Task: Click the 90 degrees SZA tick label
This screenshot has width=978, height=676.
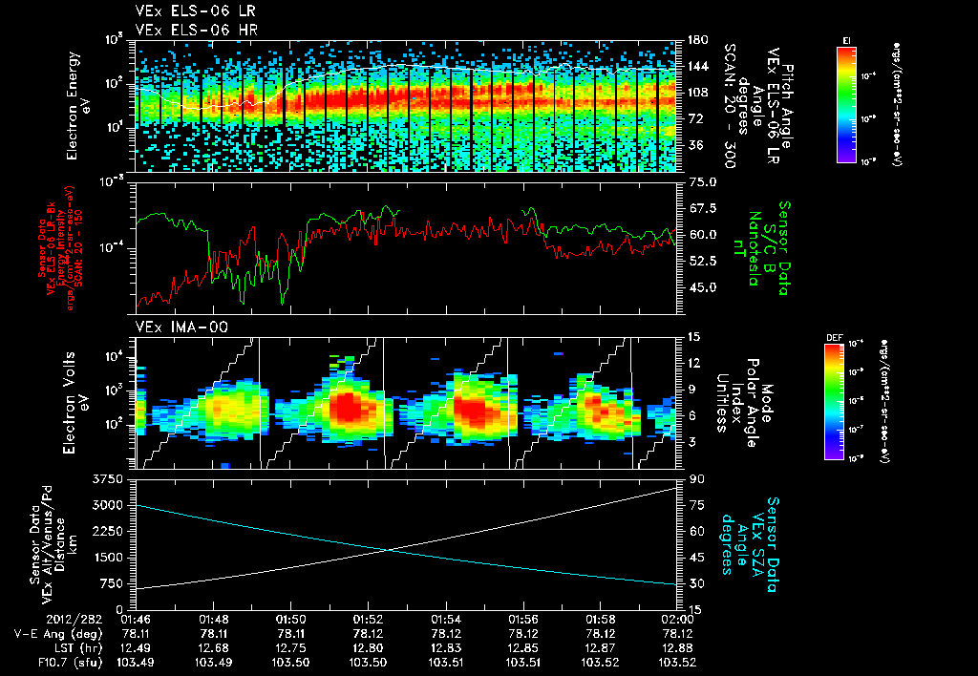Action: point(696,479)
